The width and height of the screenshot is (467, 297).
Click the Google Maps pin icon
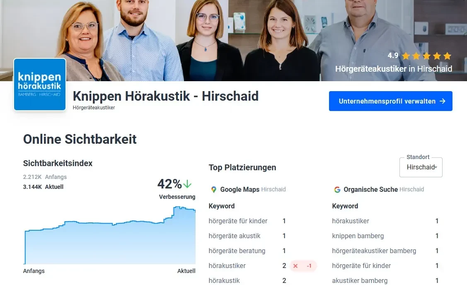[x=213, y=190]
